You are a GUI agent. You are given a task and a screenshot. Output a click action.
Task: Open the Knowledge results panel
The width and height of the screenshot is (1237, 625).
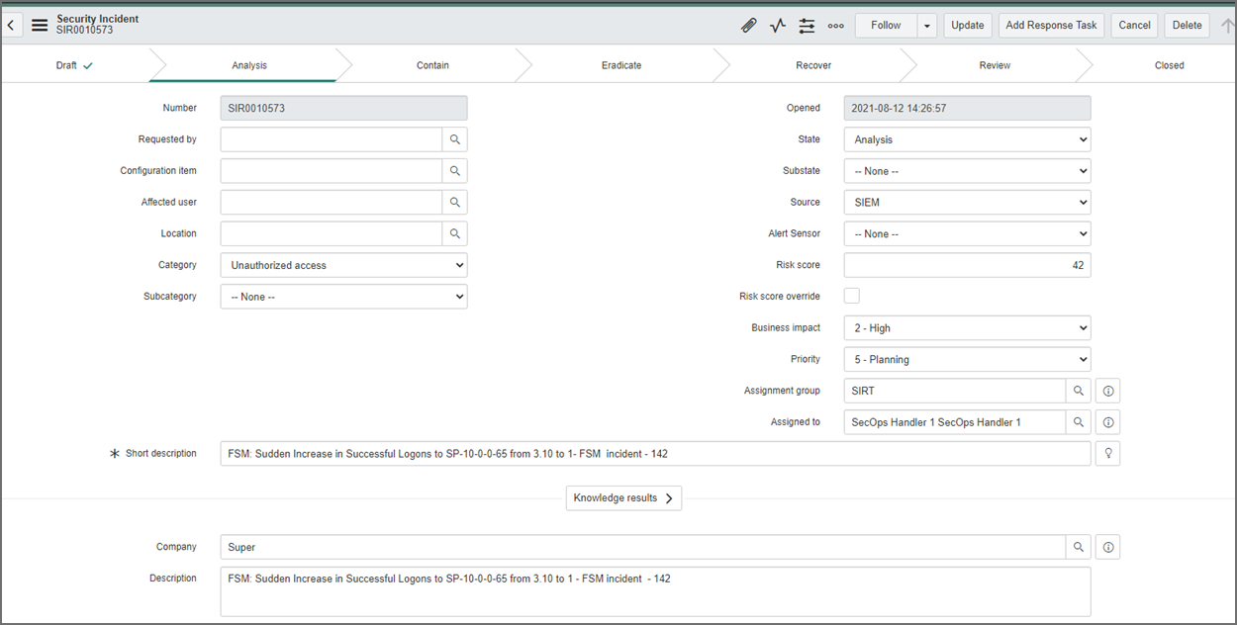(x=623, y=497)
